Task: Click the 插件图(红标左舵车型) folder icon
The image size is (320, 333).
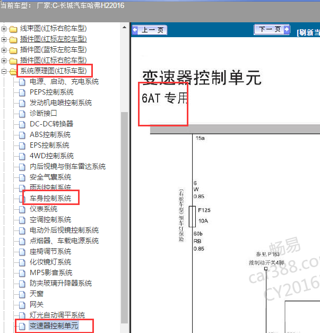Action: coord(13,39)
